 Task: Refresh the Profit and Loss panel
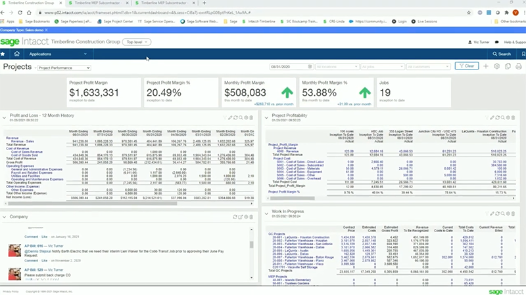coord(235,118)
